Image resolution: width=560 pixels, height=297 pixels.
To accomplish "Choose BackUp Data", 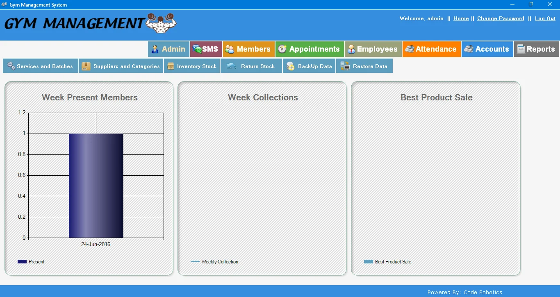I will 309,66.
